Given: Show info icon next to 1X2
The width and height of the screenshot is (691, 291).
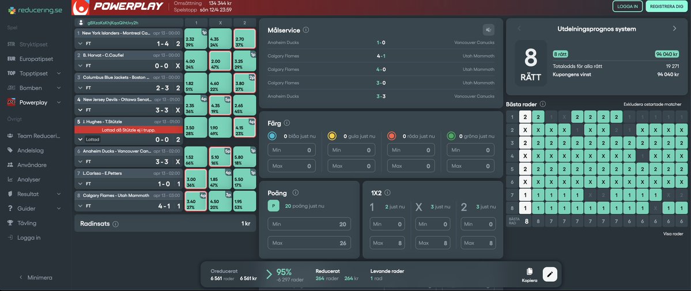Looking at the screenshot, I should (387, 192).
